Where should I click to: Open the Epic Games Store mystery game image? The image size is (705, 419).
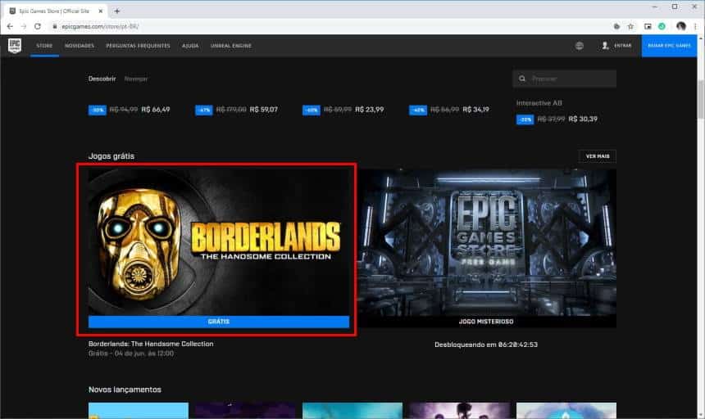pyautogui.click(x=486, y=242)
